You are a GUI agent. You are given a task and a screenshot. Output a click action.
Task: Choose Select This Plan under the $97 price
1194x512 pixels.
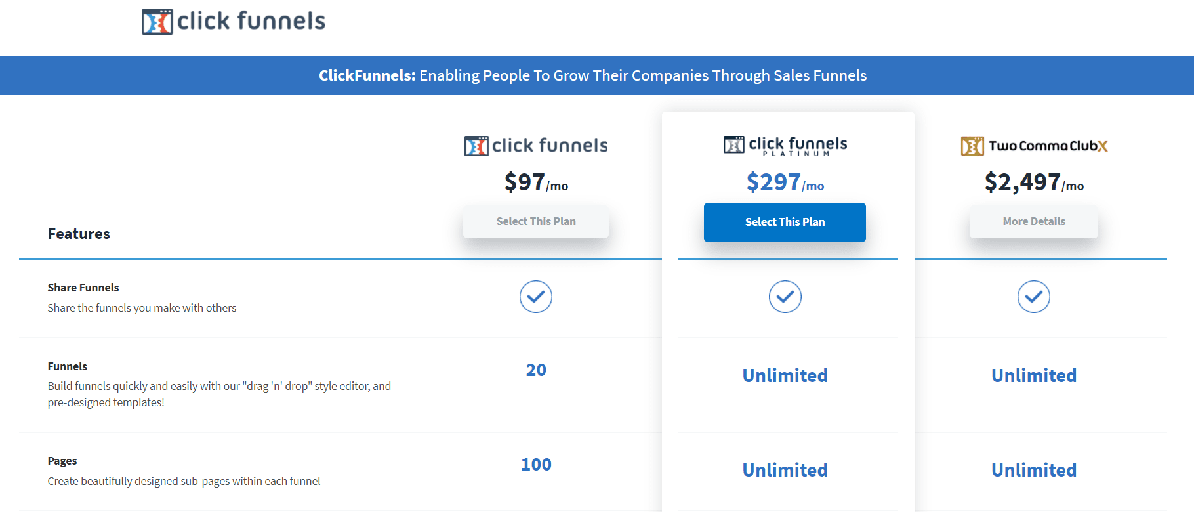535,222
